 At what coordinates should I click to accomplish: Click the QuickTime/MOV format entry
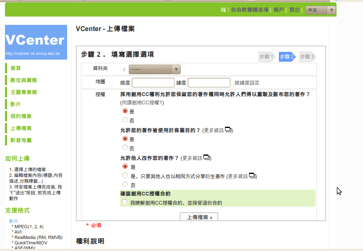tap(31, 243)
